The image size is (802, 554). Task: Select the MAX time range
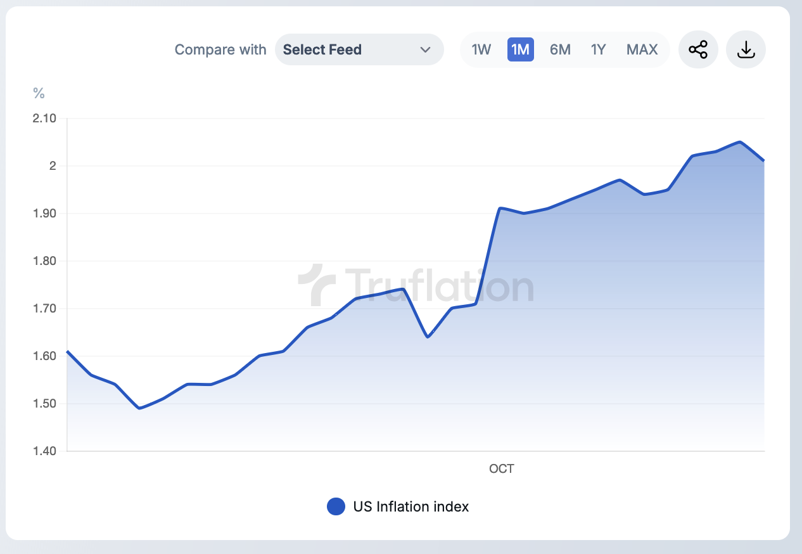pos(642,49)
